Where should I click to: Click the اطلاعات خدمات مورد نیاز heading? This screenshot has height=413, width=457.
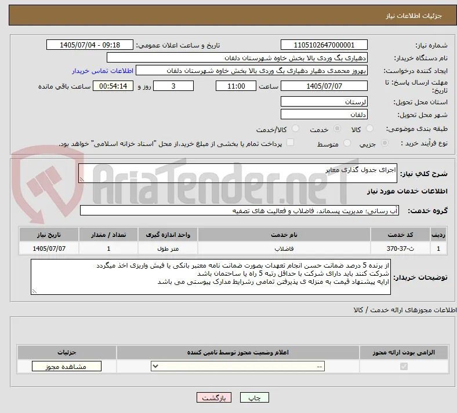[407, 191]
